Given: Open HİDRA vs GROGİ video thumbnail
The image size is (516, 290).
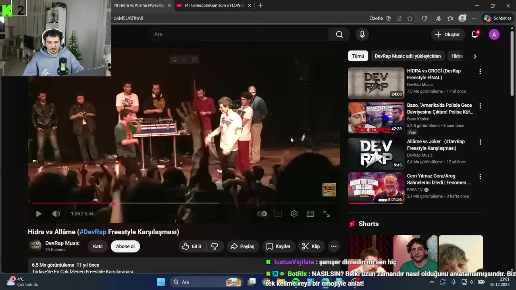Looking at the screenshot, I should (376, 83).
